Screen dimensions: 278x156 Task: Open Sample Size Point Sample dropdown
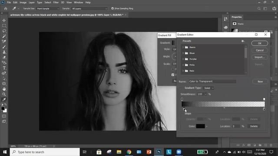48,9
